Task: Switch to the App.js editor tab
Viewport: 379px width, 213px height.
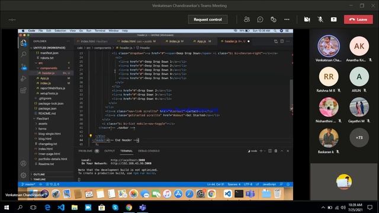Action: pyautogui.click(x=201, y=41)
